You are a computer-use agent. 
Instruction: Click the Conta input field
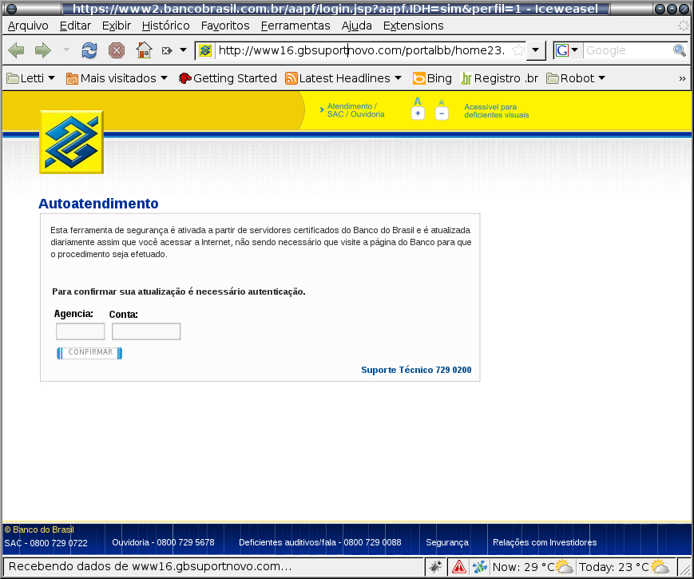coord(146,331)
